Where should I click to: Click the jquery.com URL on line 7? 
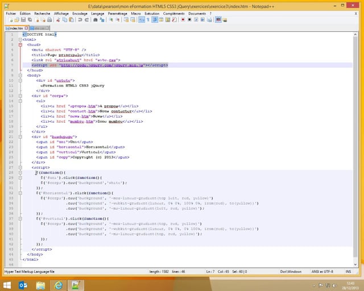tap(102, 65)
